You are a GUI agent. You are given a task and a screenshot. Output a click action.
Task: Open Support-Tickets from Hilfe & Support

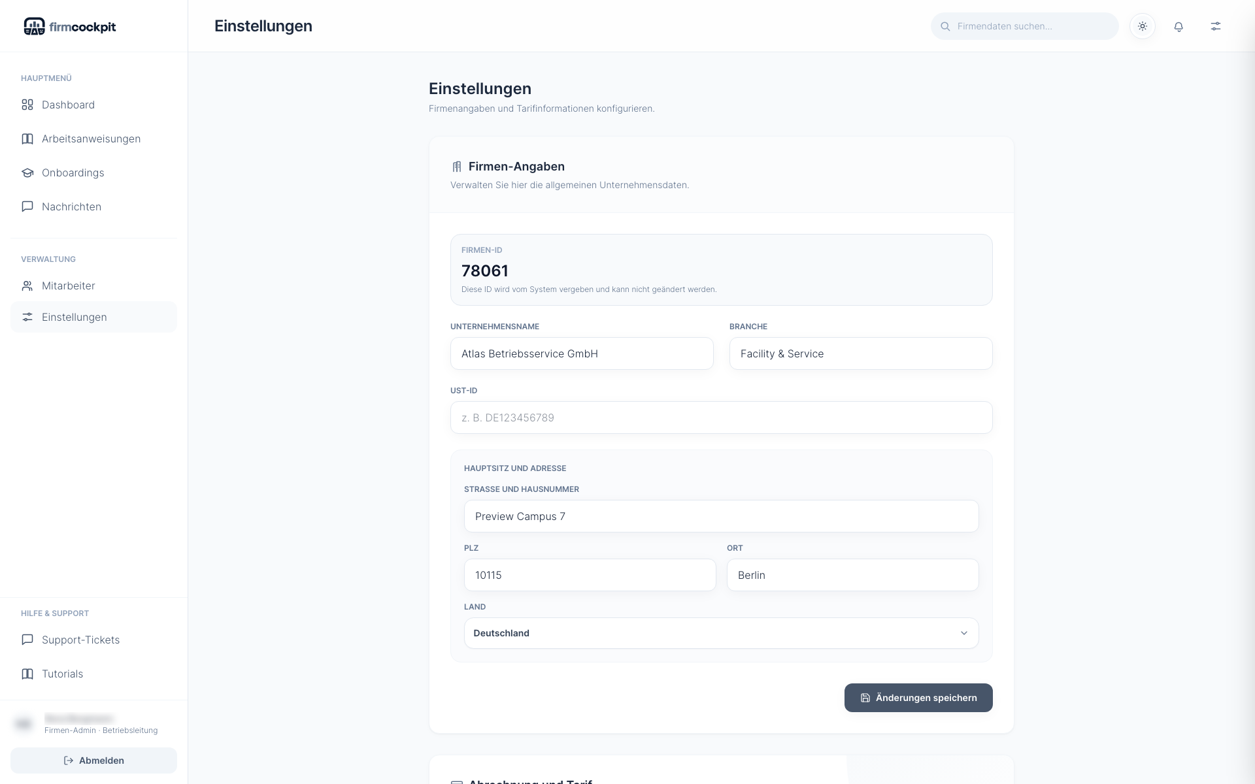tap(80, 640)
